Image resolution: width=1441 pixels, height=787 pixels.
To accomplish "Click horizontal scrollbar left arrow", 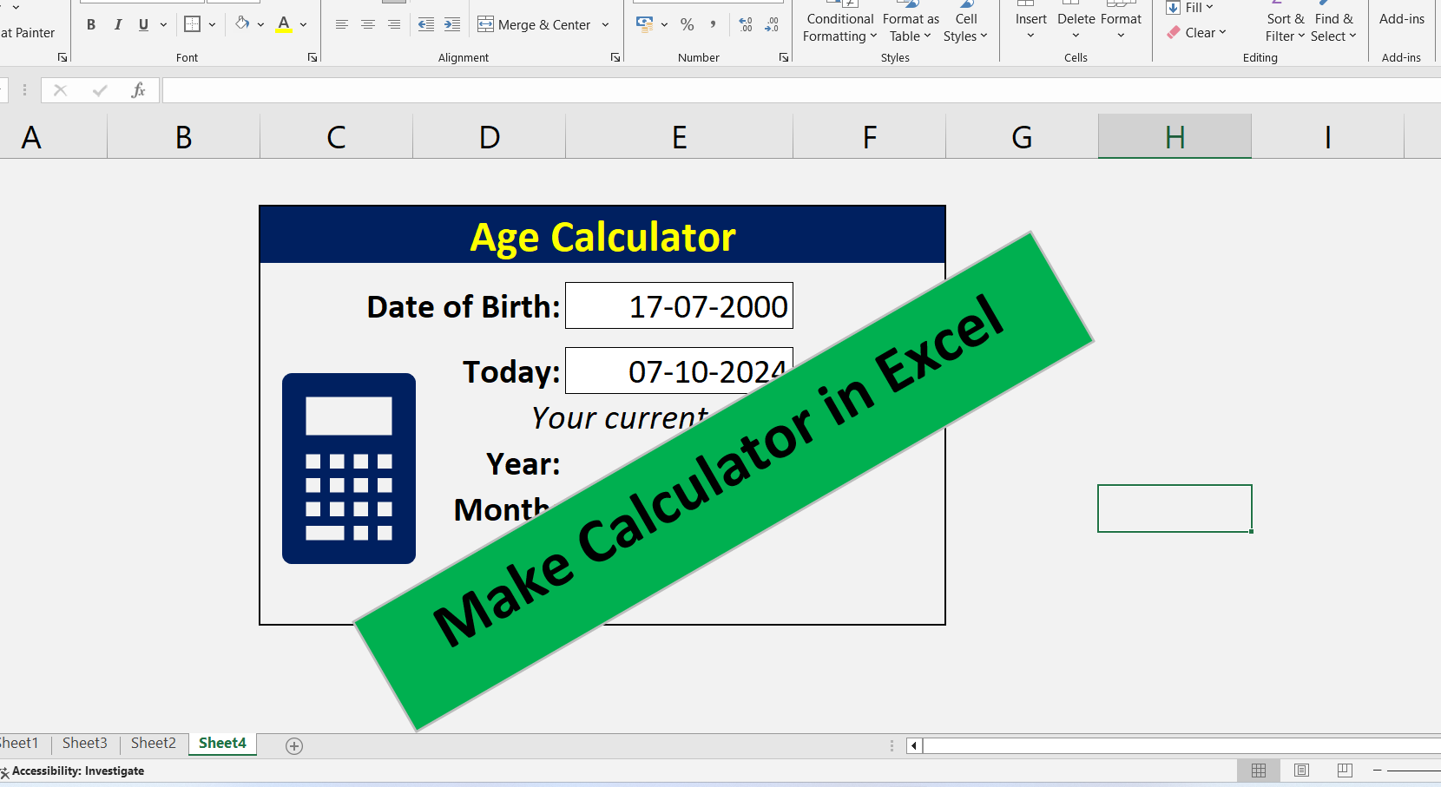I will [x=914, y=745].
